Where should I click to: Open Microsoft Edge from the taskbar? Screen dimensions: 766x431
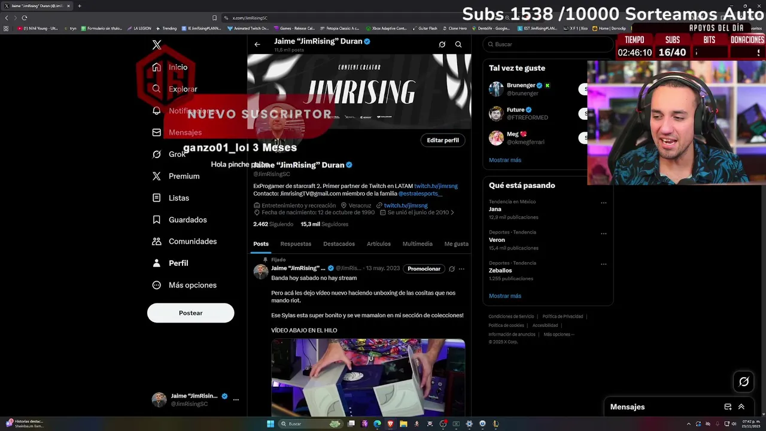pos(377,424)
